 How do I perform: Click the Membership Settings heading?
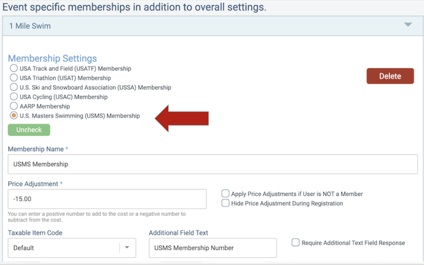pyautogui.click(x=52, y=58)
